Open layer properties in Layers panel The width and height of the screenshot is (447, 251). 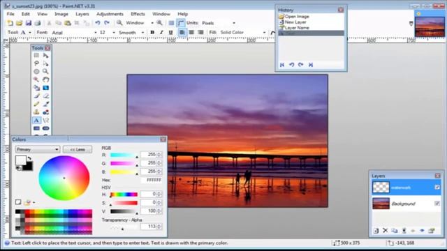tap(432, 231)
